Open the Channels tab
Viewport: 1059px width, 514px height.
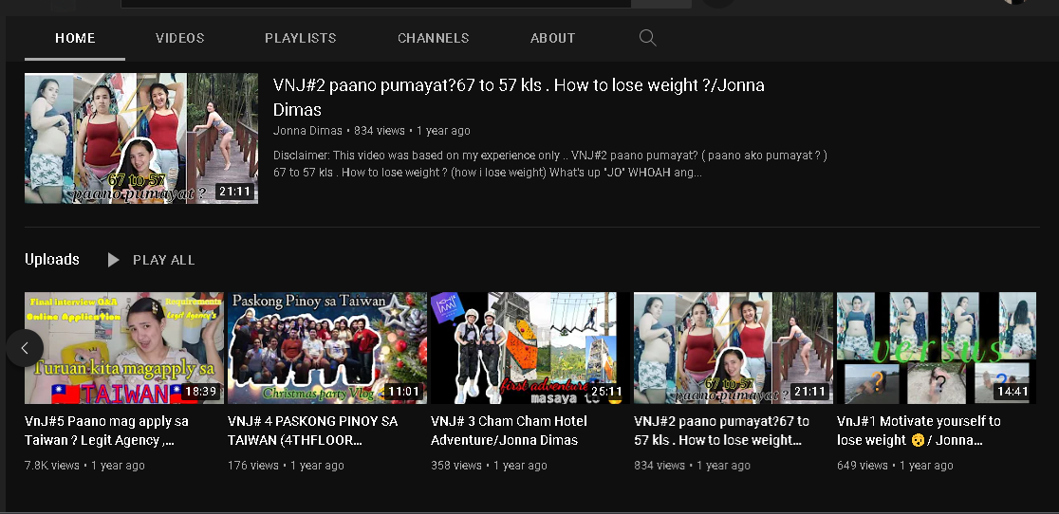433,38
